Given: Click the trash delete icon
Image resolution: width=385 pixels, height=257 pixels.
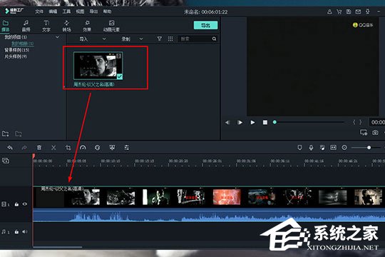Looking at the screenshot, I should click(39, 148).
